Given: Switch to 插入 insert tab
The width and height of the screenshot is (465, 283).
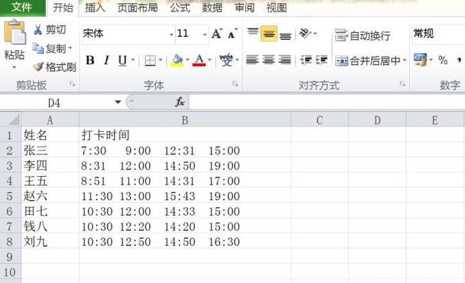Looking at the screenshot, I should 95,7.
